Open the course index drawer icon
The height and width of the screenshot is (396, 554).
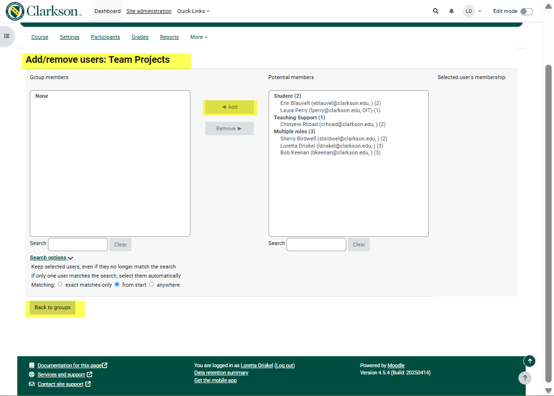coord(7,36)
